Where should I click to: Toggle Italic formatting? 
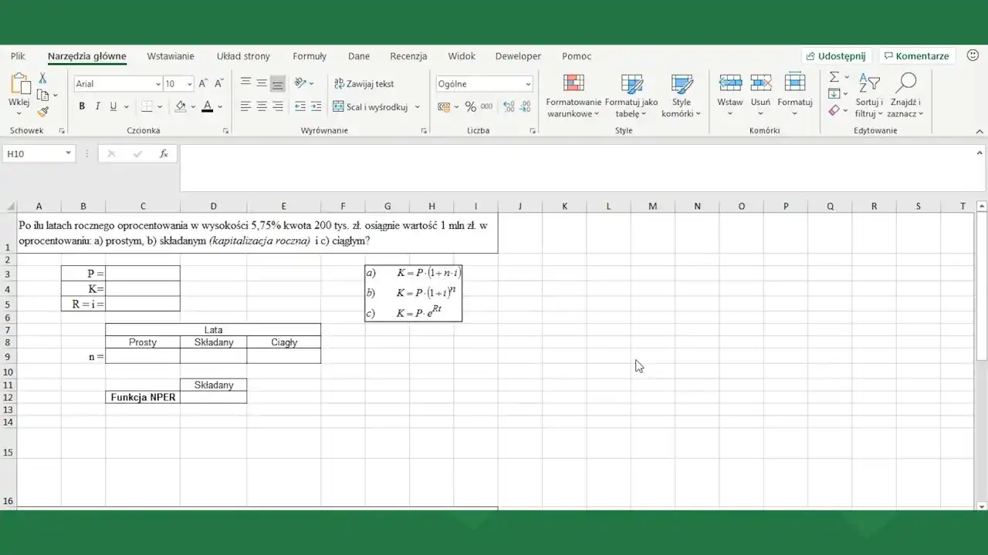[x=98, y=107]
